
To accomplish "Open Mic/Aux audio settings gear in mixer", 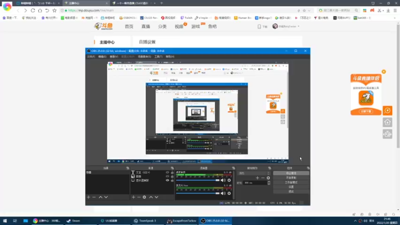I will 229,193.
